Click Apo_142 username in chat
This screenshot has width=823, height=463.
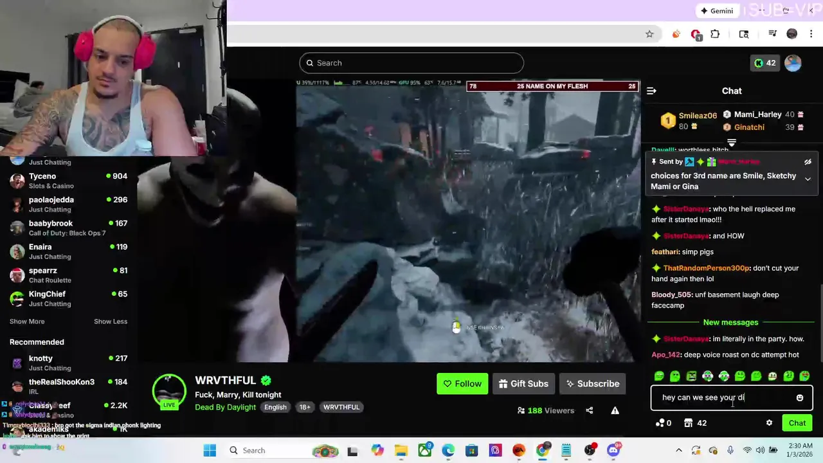(665, 355)
